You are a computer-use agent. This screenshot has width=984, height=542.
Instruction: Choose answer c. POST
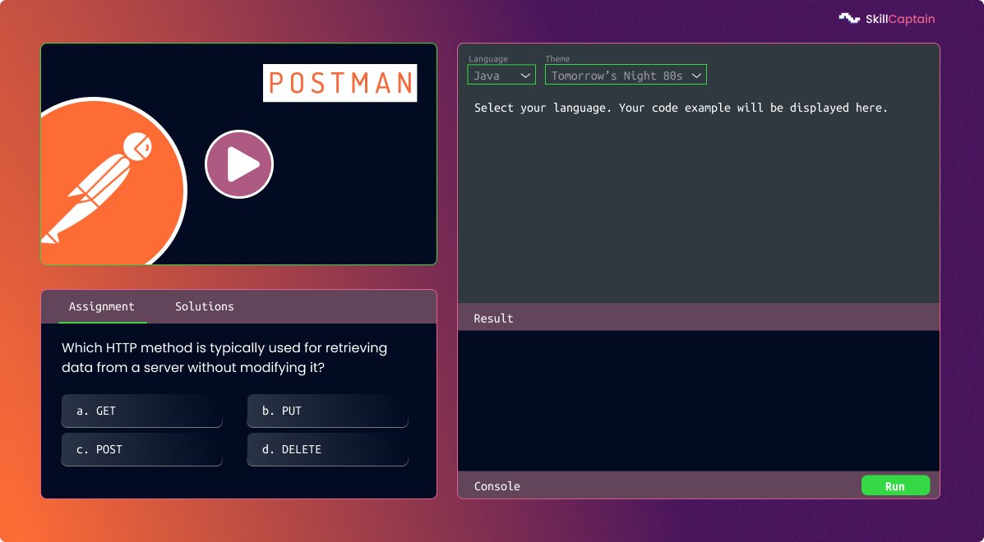click(142, 450)
